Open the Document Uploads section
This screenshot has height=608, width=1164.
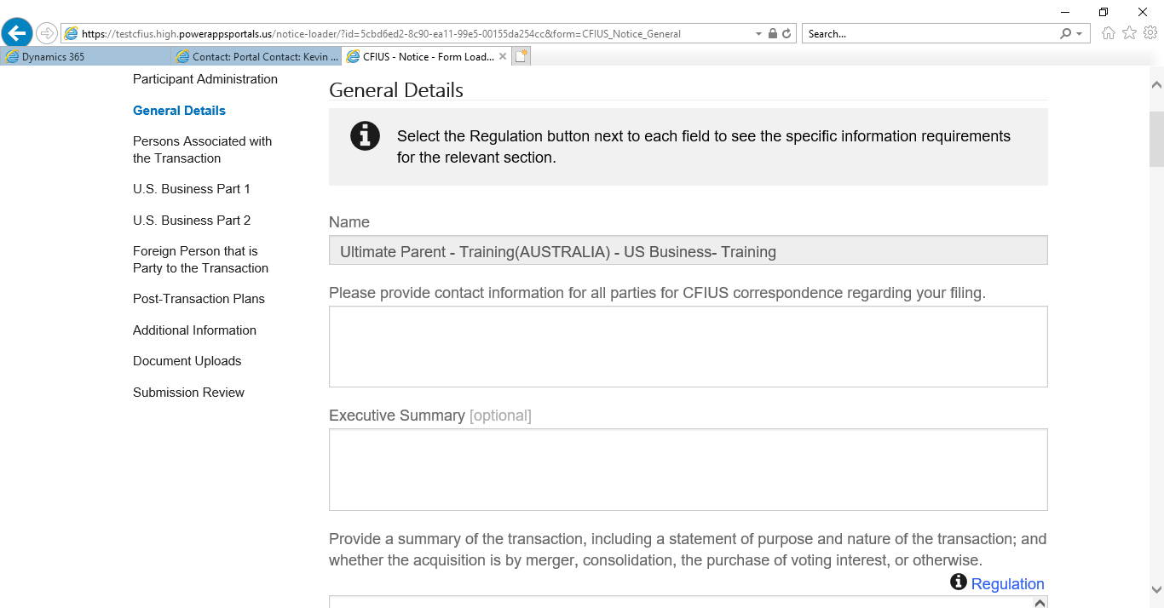coord(187,361)
